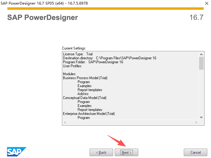Click the horizontal scroll left arrow

click(x=65, y=122)
